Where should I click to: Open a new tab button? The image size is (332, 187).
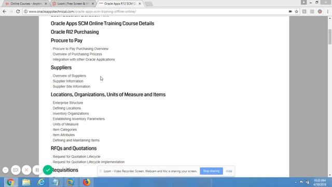[149, 4]
